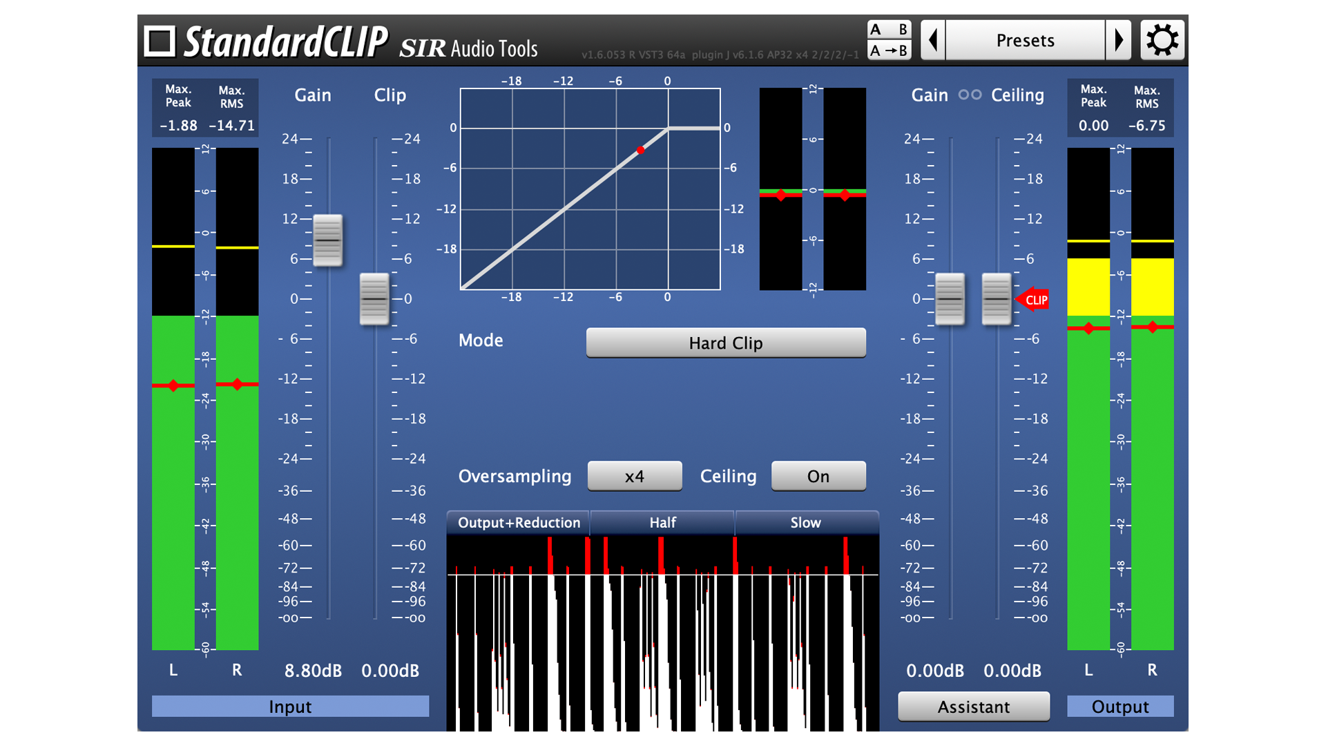
Task: Select the Half display tab
Action: tap(662, 523)
